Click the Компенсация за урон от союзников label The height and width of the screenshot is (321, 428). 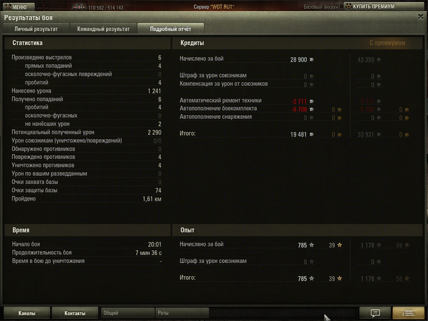[224, 84]
